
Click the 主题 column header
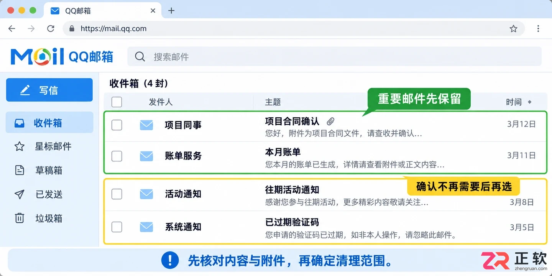[x=273, y=102]
